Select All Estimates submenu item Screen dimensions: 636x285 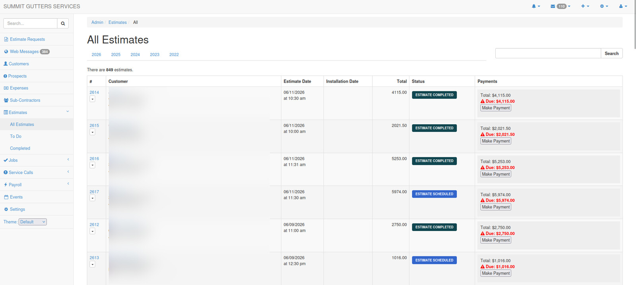click(22, 125)
